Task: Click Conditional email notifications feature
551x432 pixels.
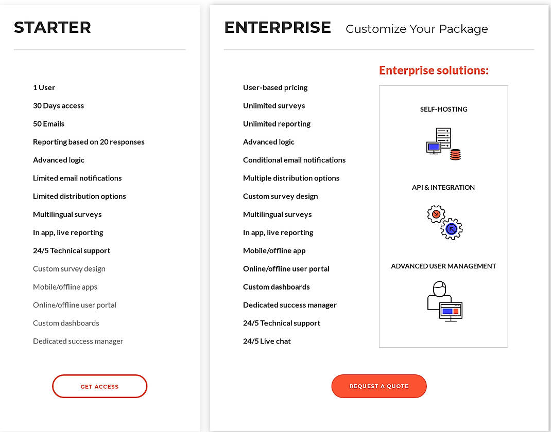Action: 294,160
